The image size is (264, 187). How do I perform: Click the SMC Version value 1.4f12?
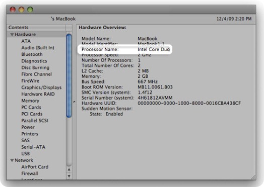(145, 92)
